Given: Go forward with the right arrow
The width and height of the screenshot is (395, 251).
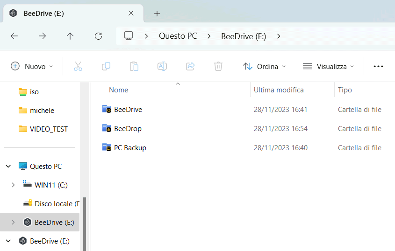Looking at the screenshot, I should [42, 36].
